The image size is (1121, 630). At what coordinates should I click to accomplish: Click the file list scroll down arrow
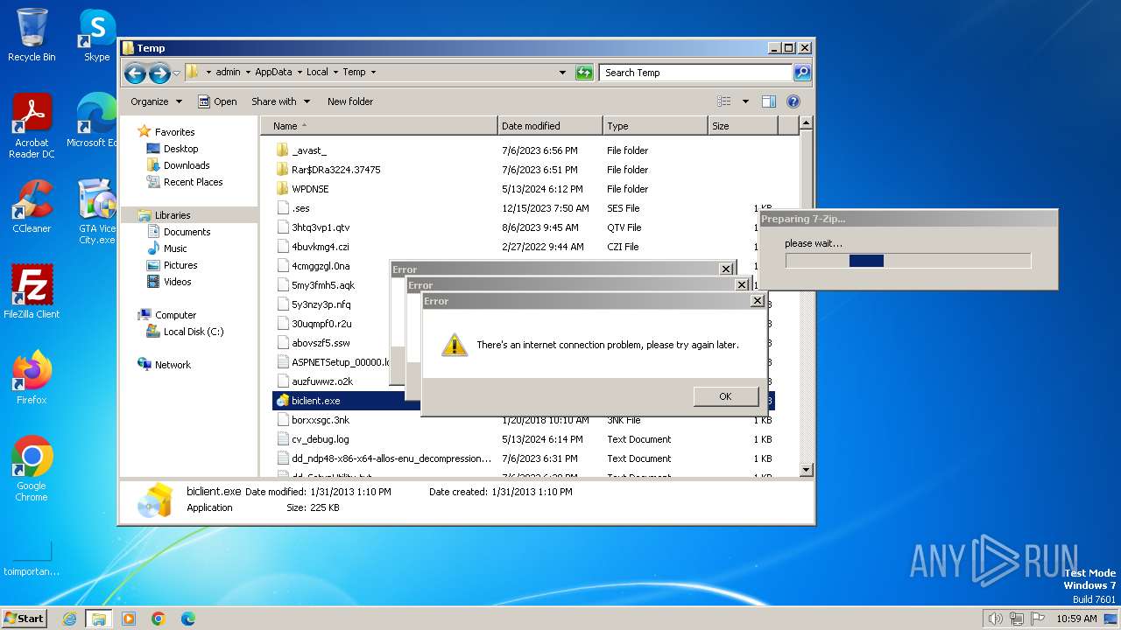pyautogui.click(x=807, y=470)
